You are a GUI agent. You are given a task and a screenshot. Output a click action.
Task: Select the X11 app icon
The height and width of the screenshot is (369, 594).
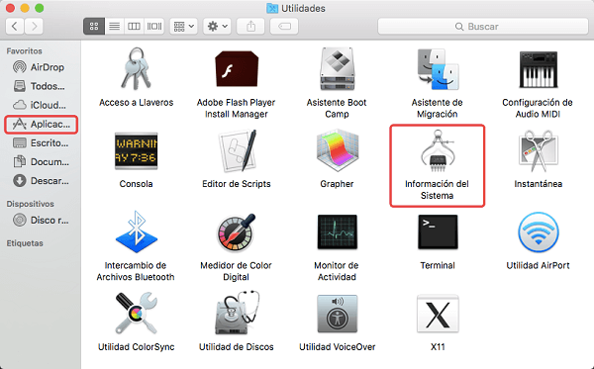(x=438, y=314)
